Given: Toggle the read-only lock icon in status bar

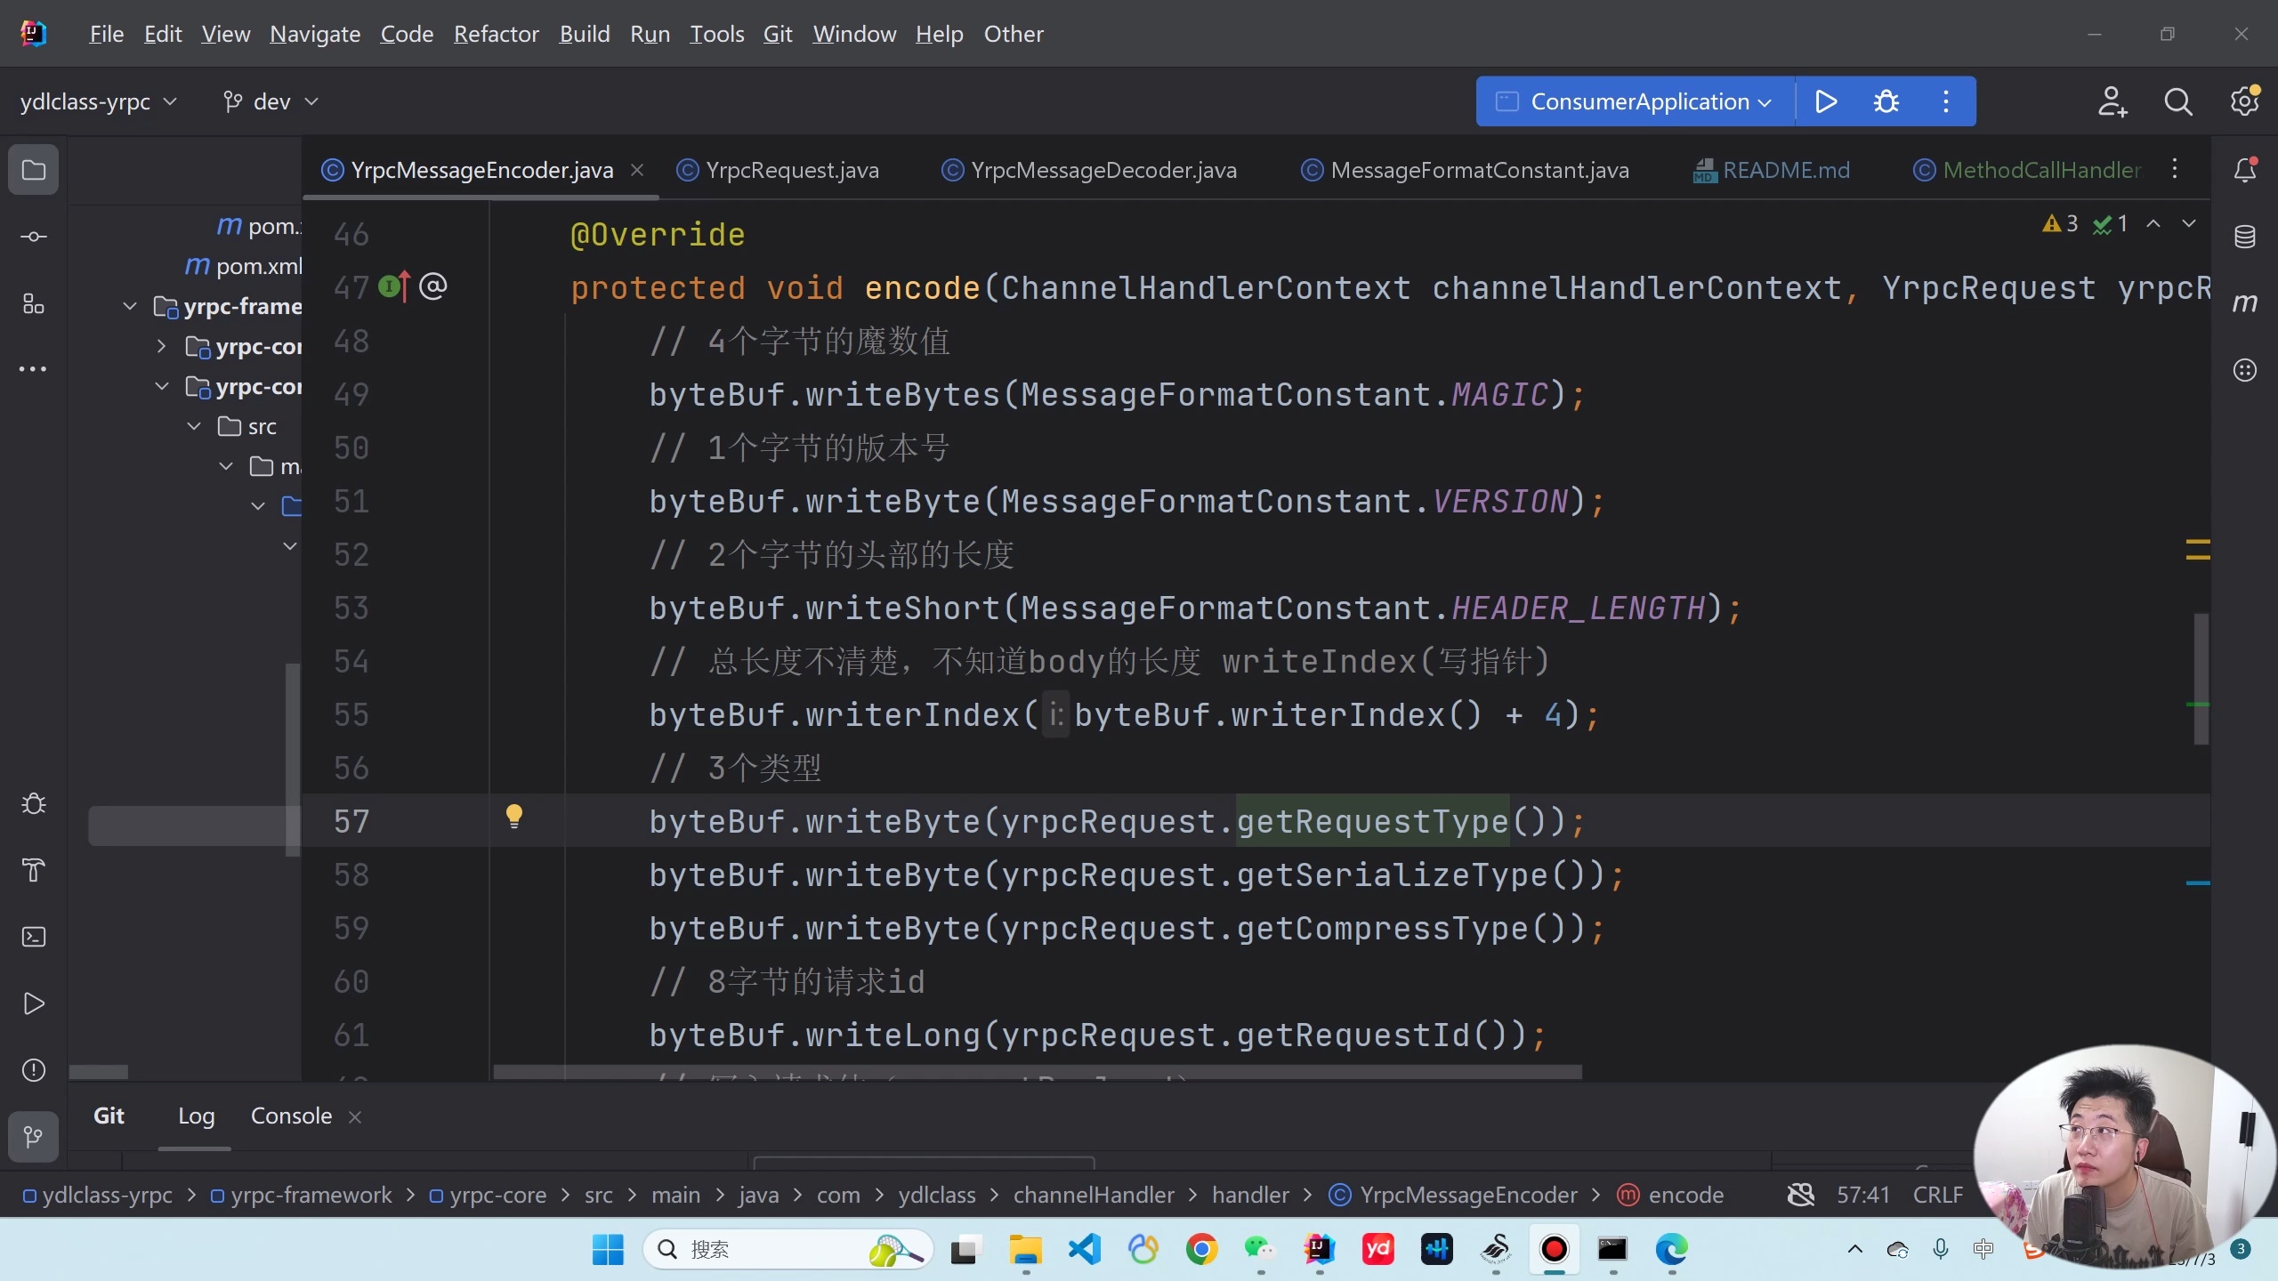Looking at the screenshot, I should 1801,1195.
